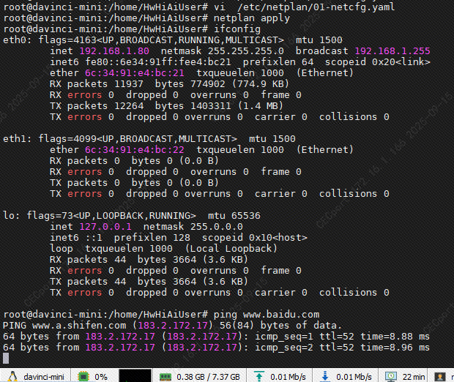Click the 'RX packets 11937' text
This screenshot has width=454, height=382.
pyautogui.click(x=97, y=84)
